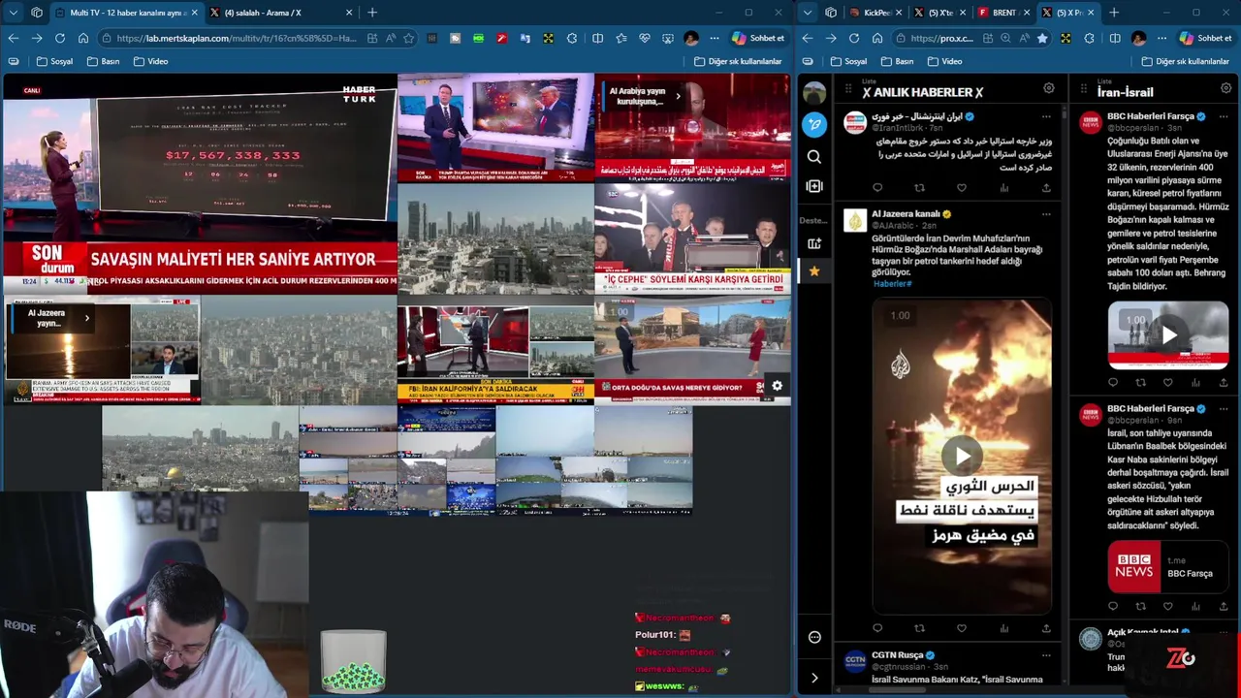Add a new column in X Pro
Screen dimensions: 1241x698
pyautogui.click(x=814, y=186)
